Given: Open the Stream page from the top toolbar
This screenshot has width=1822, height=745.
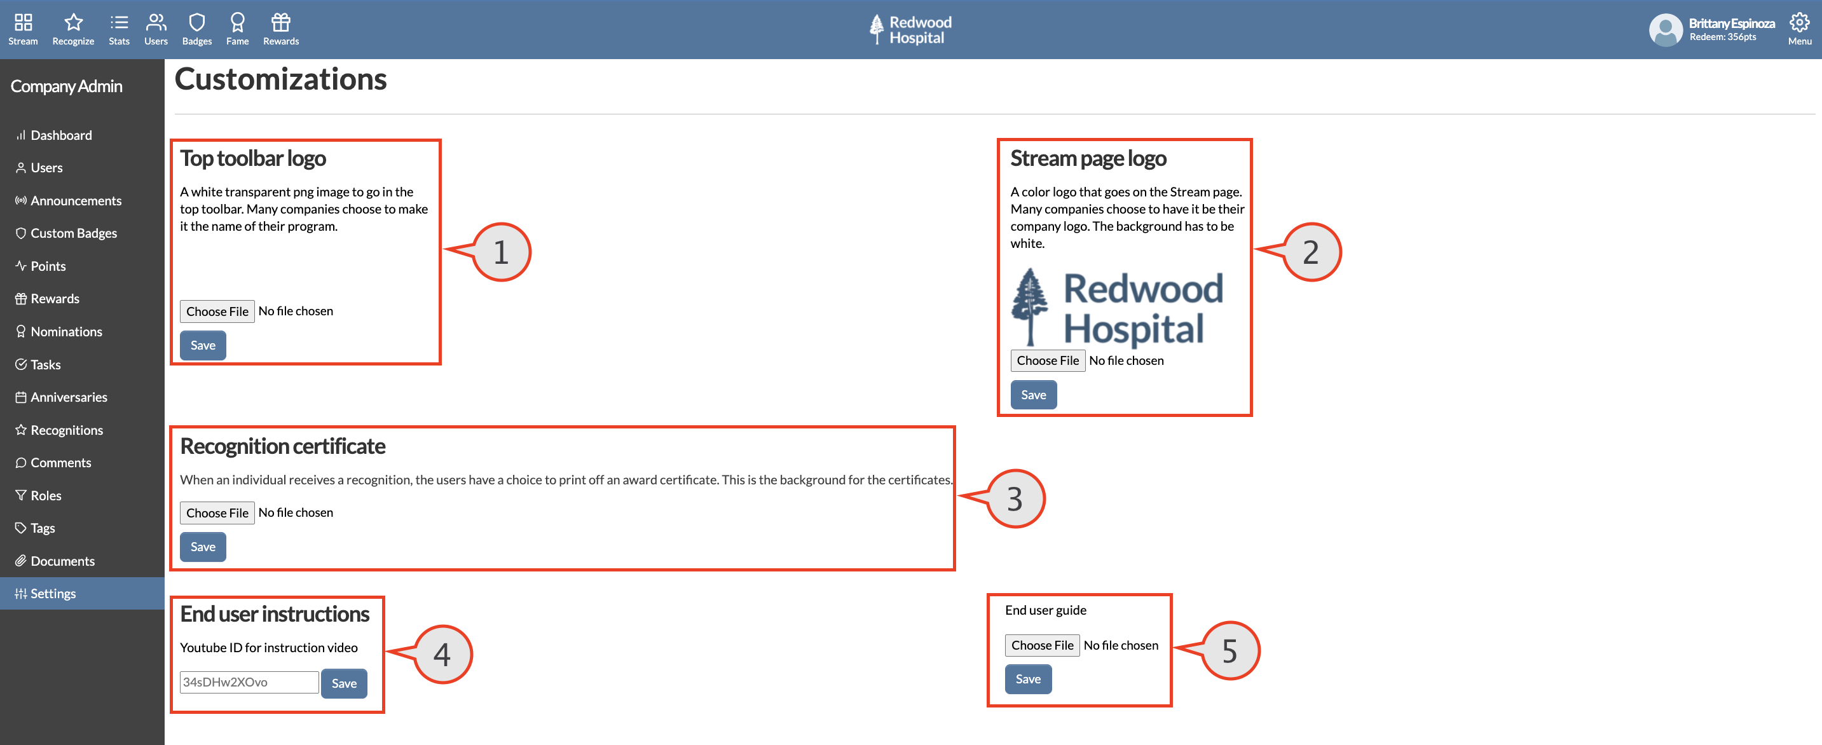Looking at the screenshot, I should pyautogui.click(x=23, y=29).
